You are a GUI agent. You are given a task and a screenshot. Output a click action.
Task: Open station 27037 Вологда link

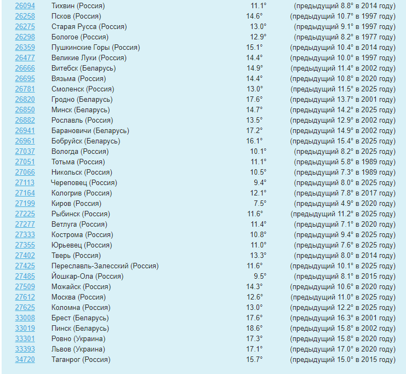[x=25, y=151]
